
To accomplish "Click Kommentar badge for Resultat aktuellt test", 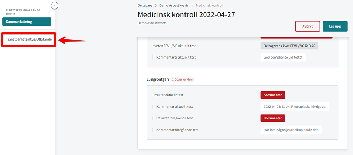I will [x=273, y=95].
